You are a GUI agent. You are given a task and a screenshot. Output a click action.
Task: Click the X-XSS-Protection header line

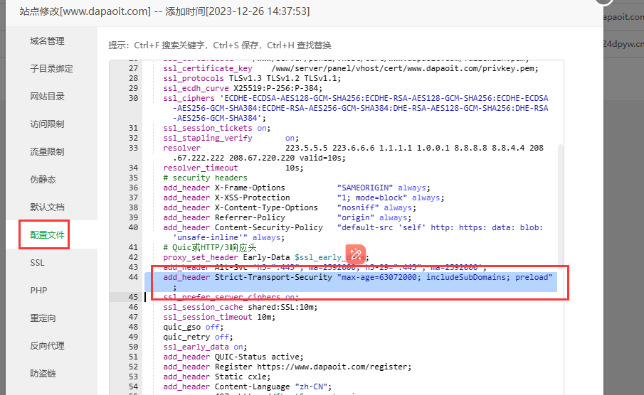304,197
